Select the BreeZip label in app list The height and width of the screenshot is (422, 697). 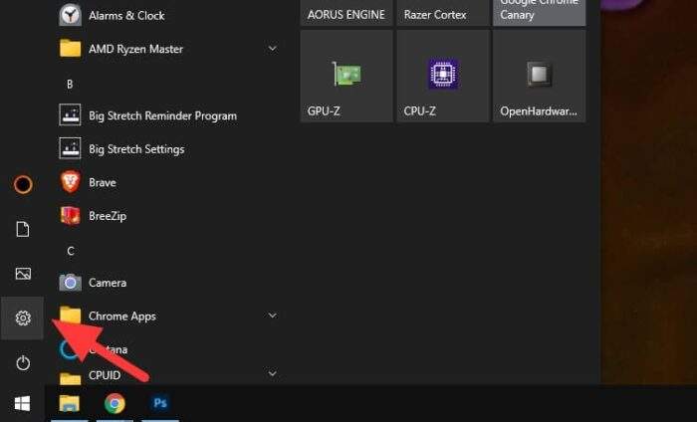tap(108, 216)
